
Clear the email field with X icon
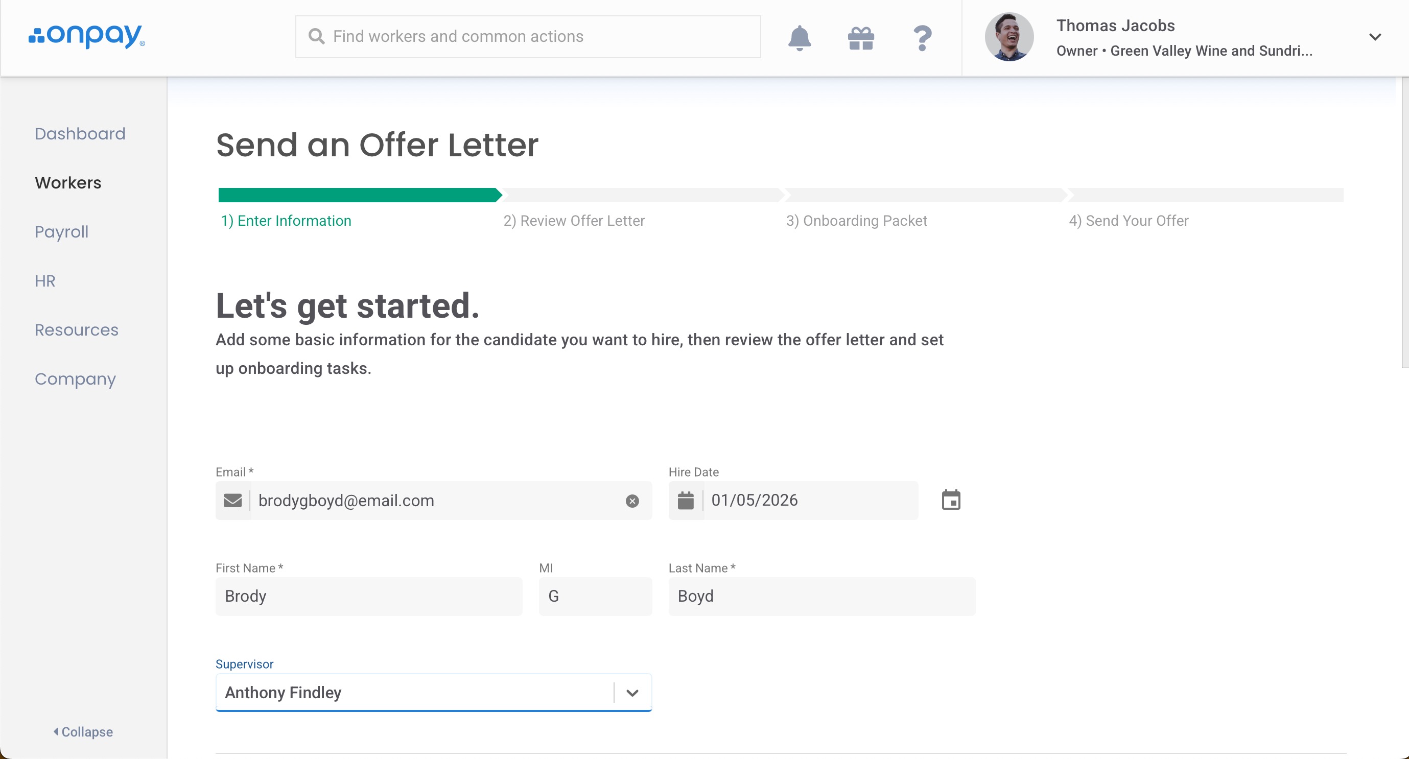(x=632, y=501)
